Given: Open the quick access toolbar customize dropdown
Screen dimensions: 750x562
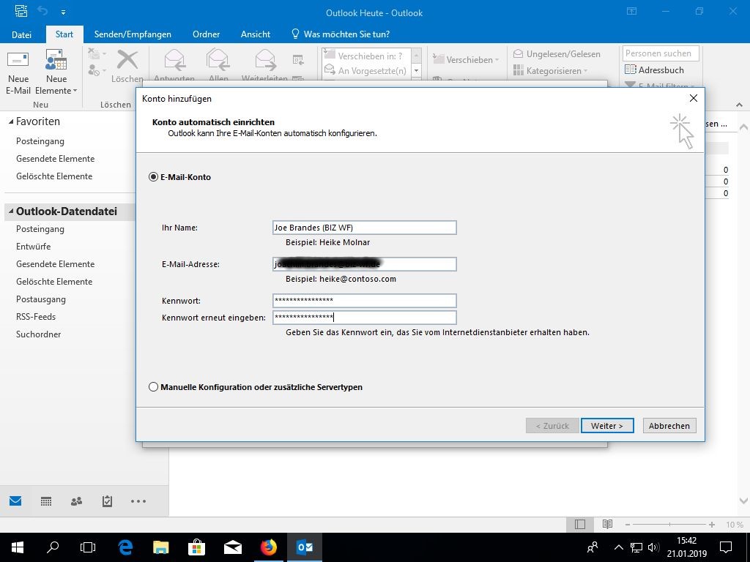Looking at the screenshot, I should 63,12.
